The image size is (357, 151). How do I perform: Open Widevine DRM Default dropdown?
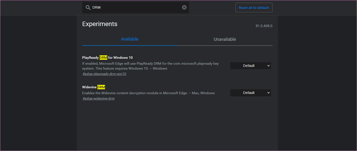tap(250, 93)
